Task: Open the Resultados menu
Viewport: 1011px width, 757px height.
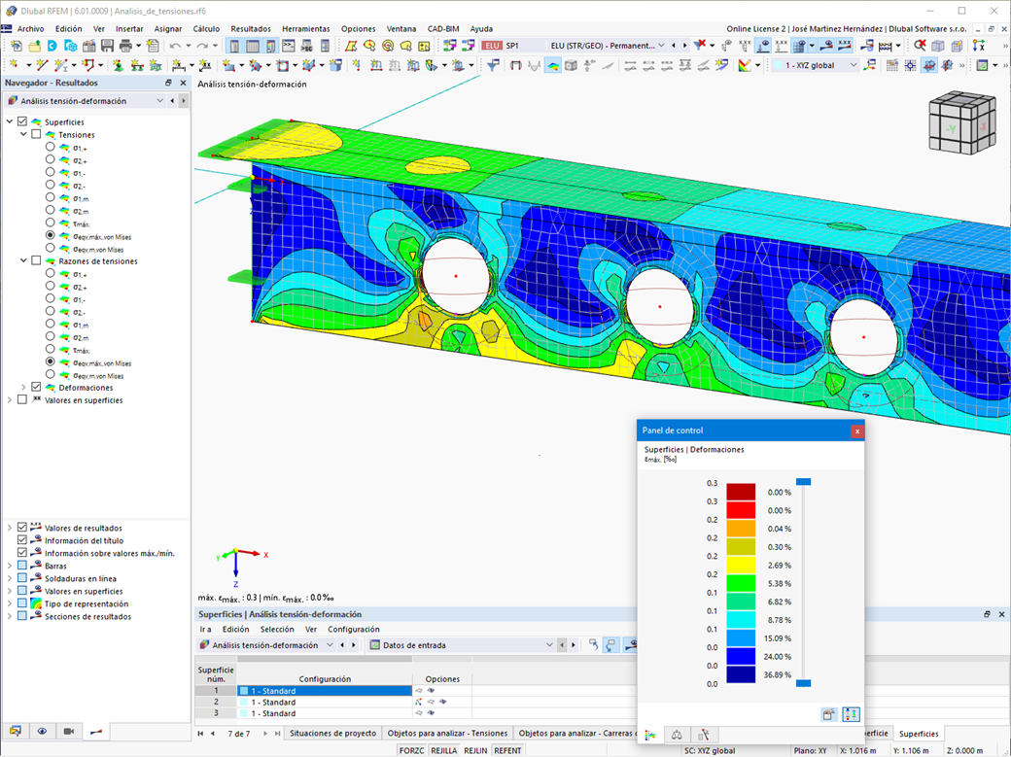Action: pyautogui.click(x=251, y=28)
